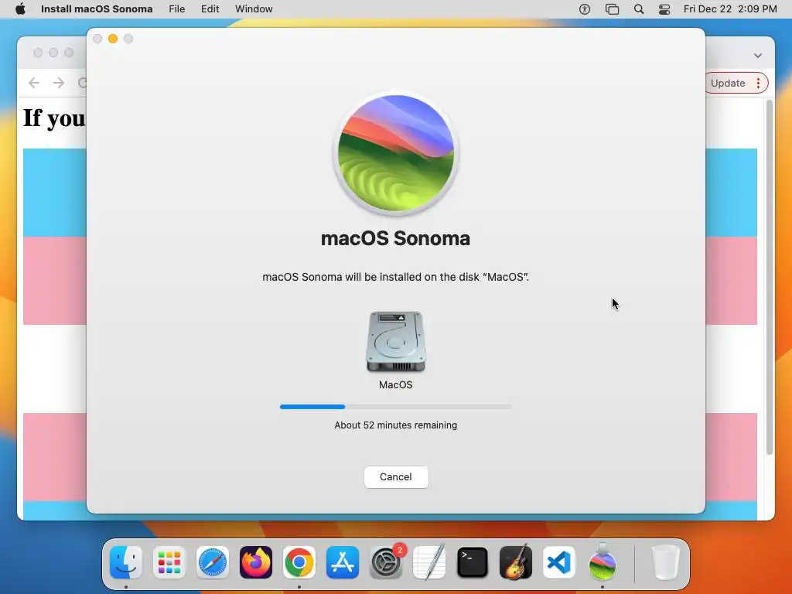Viewport: 792px width, 594px height.
Task: Cancel the macOS Sonoma installation
Action: pos(396,476)
